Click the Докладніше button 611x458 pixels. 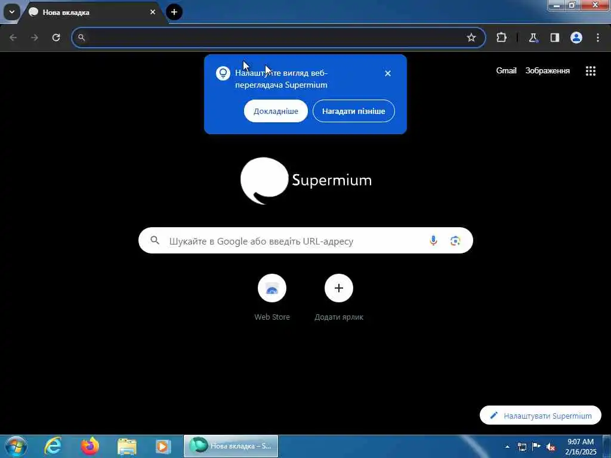coord(276,111)
